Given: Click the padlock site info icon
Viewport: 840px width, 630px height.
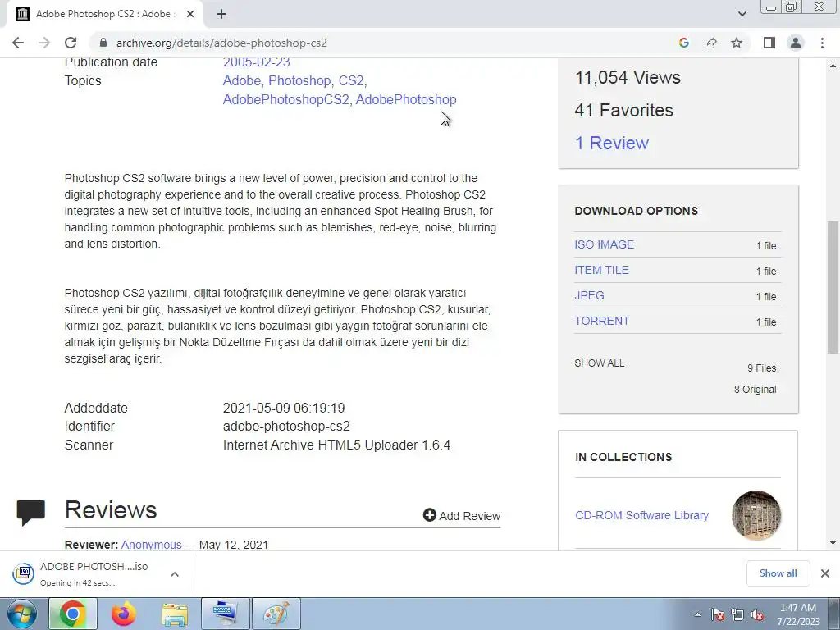Looking at the screenshot, I should pyautogui.click(x=103, y=43).
